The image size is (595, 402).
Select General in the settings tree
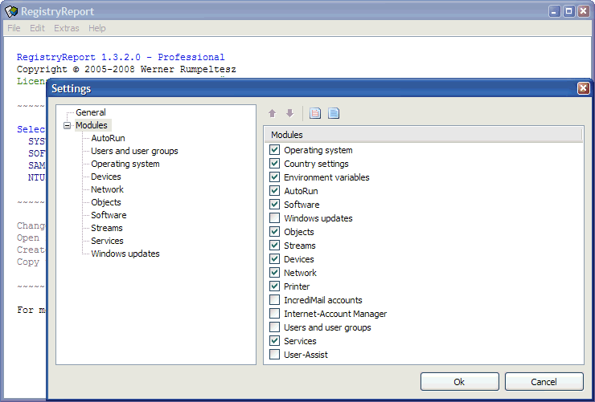pos(90,112)
